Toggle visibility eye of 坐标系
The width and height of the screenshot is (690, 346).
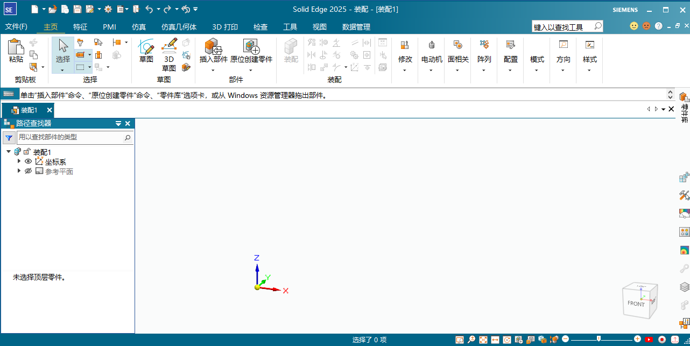click(28, 161)
